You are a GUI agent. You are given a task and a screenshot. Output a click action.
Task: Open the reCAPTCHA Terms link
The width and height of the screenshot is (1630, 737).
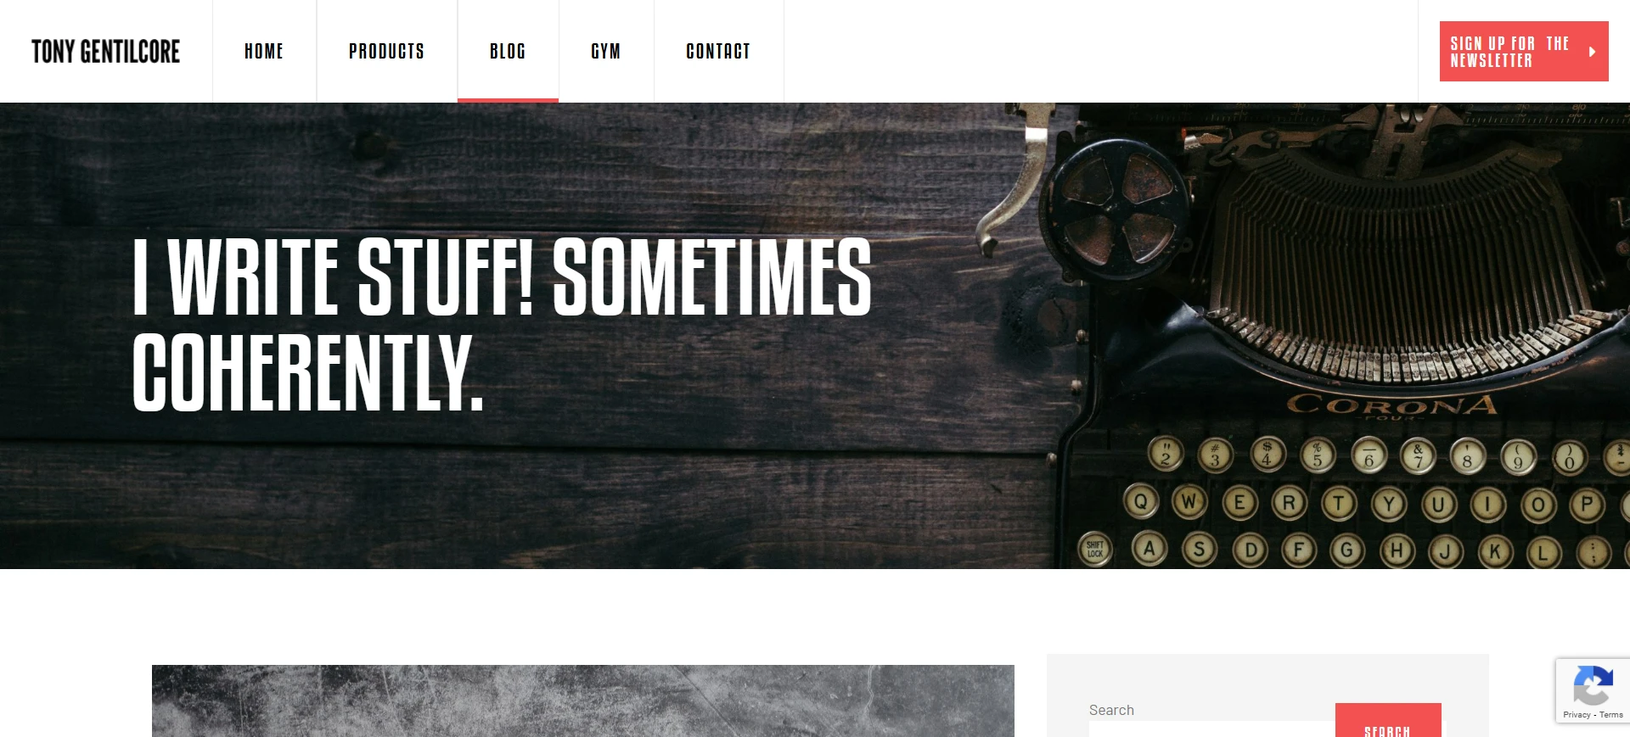1611,715
